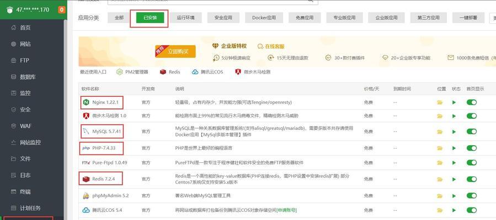Image resolution: width=496 pixels, height=220 pixels.
Task: Click the MySQL 5.7.41 status play icon
Action: [454, 131]
